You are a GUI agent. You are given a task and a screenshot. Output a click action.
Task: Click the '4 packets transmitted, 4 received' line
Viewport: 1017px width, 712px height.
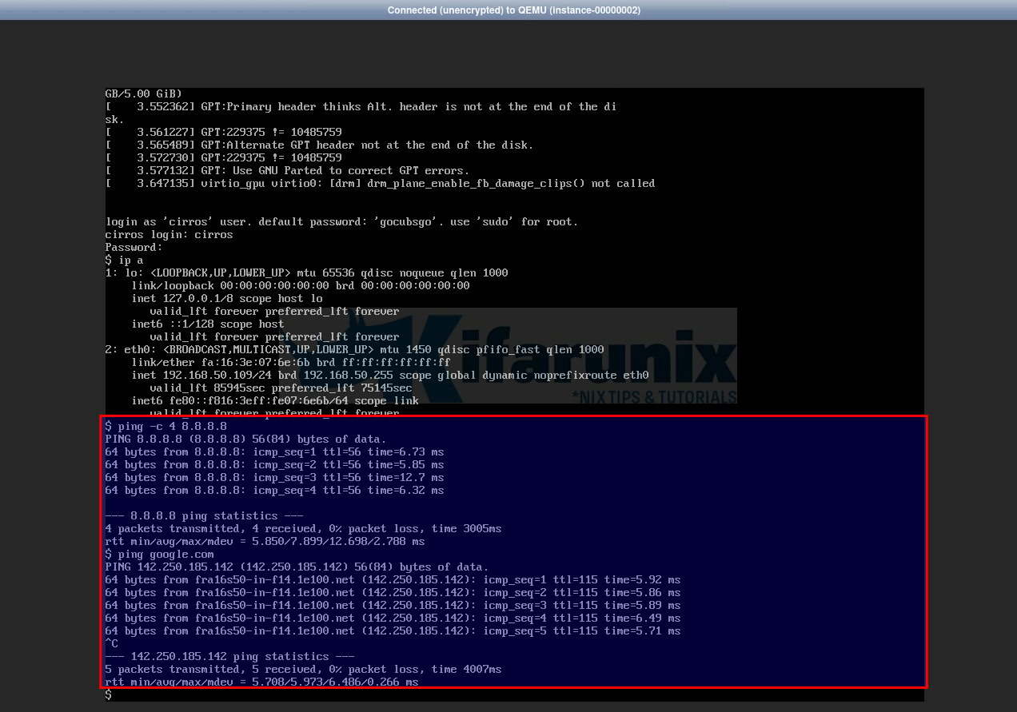(303, 529)
